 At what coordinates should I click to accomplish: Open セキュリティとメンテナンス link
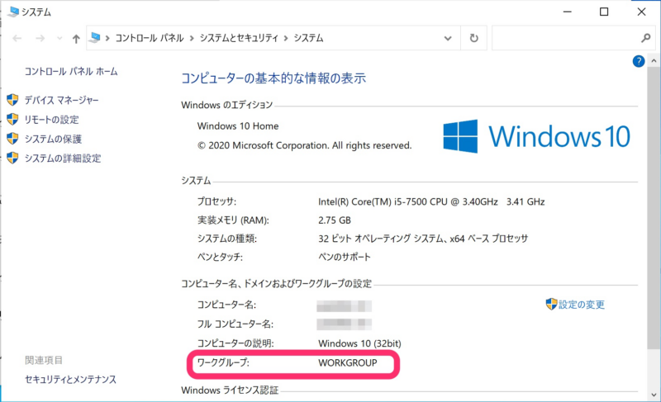click(x=70, y=379)
